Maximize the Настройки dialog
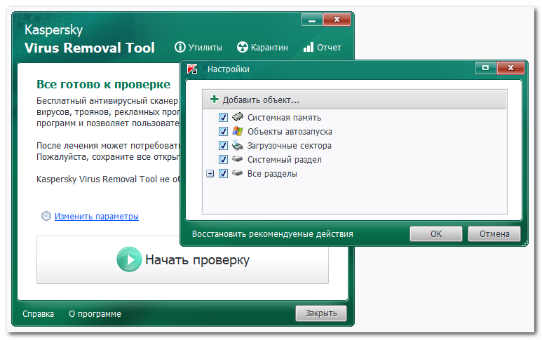Image resolution: width=542 pixels, height=340 pixels. pos(486,68)
